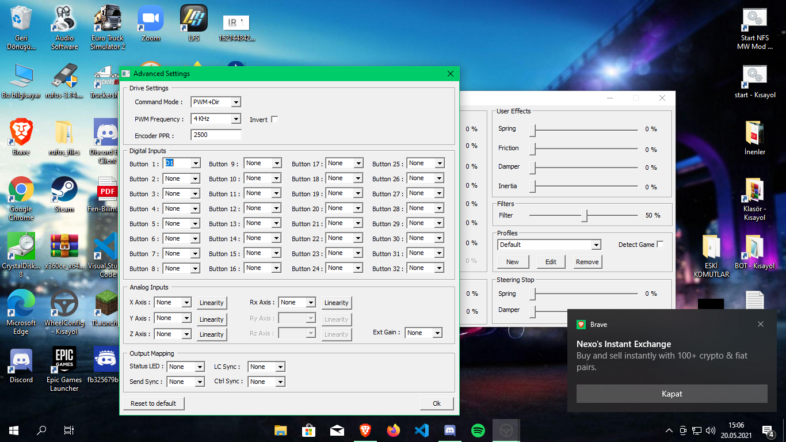Open the notification center icon
The height and width of the screenshot is (442, 786).
(x=768, y=430)
